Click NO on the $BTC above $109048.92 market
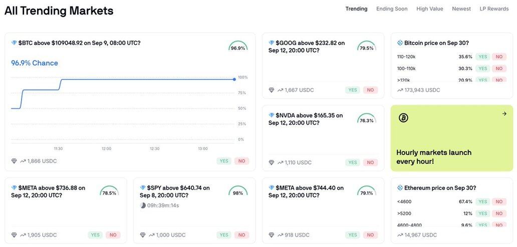 tap(241, 161)
